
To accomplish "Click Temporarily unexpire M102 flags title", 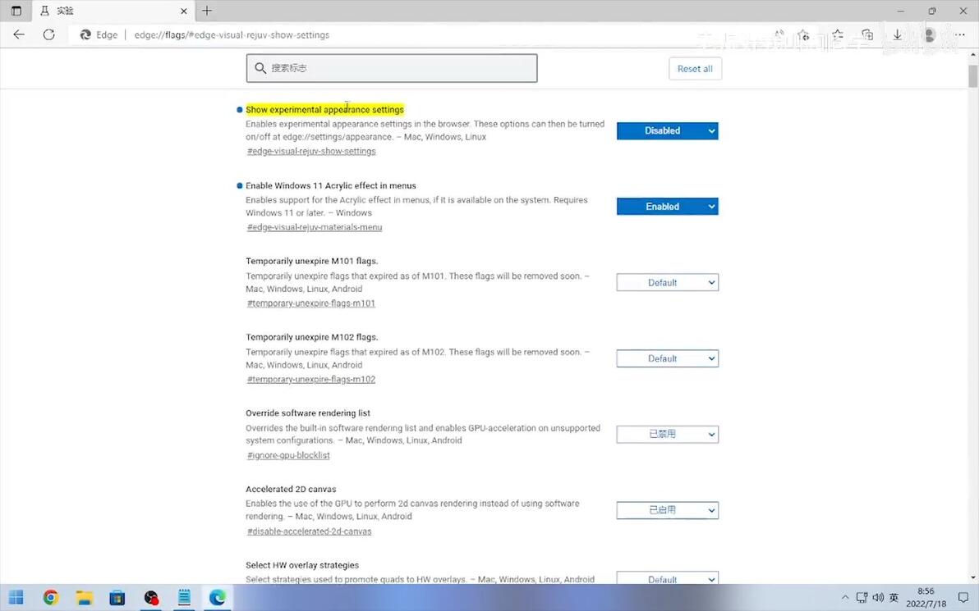I will 311,337.
